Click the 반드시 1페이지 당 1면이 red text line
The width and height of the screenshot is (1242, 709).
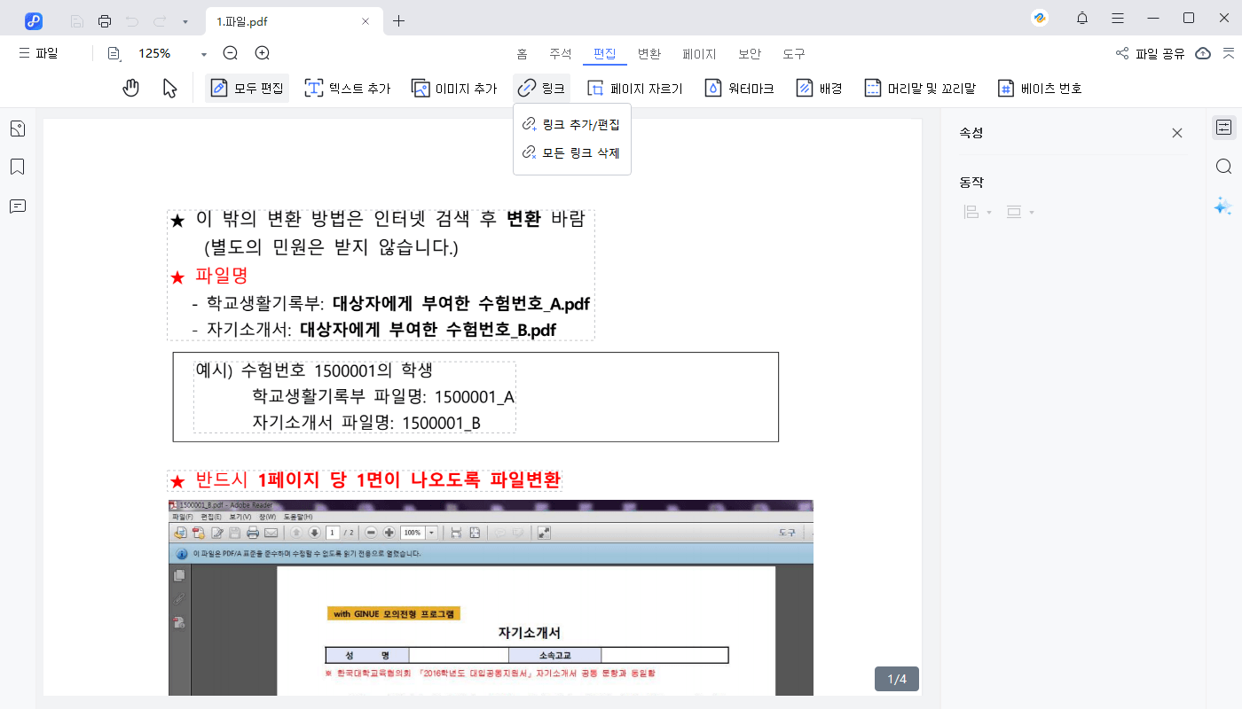pos(366,480)
